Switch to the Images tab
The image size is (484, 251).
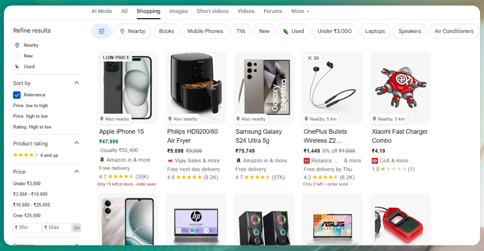pyautogui.click(x=178, y=11)
